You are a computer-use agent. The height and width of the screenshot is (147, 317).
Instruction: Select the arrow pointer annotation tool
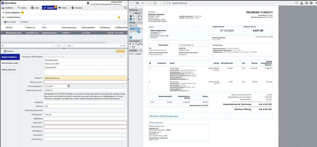(x=130, y=44)
